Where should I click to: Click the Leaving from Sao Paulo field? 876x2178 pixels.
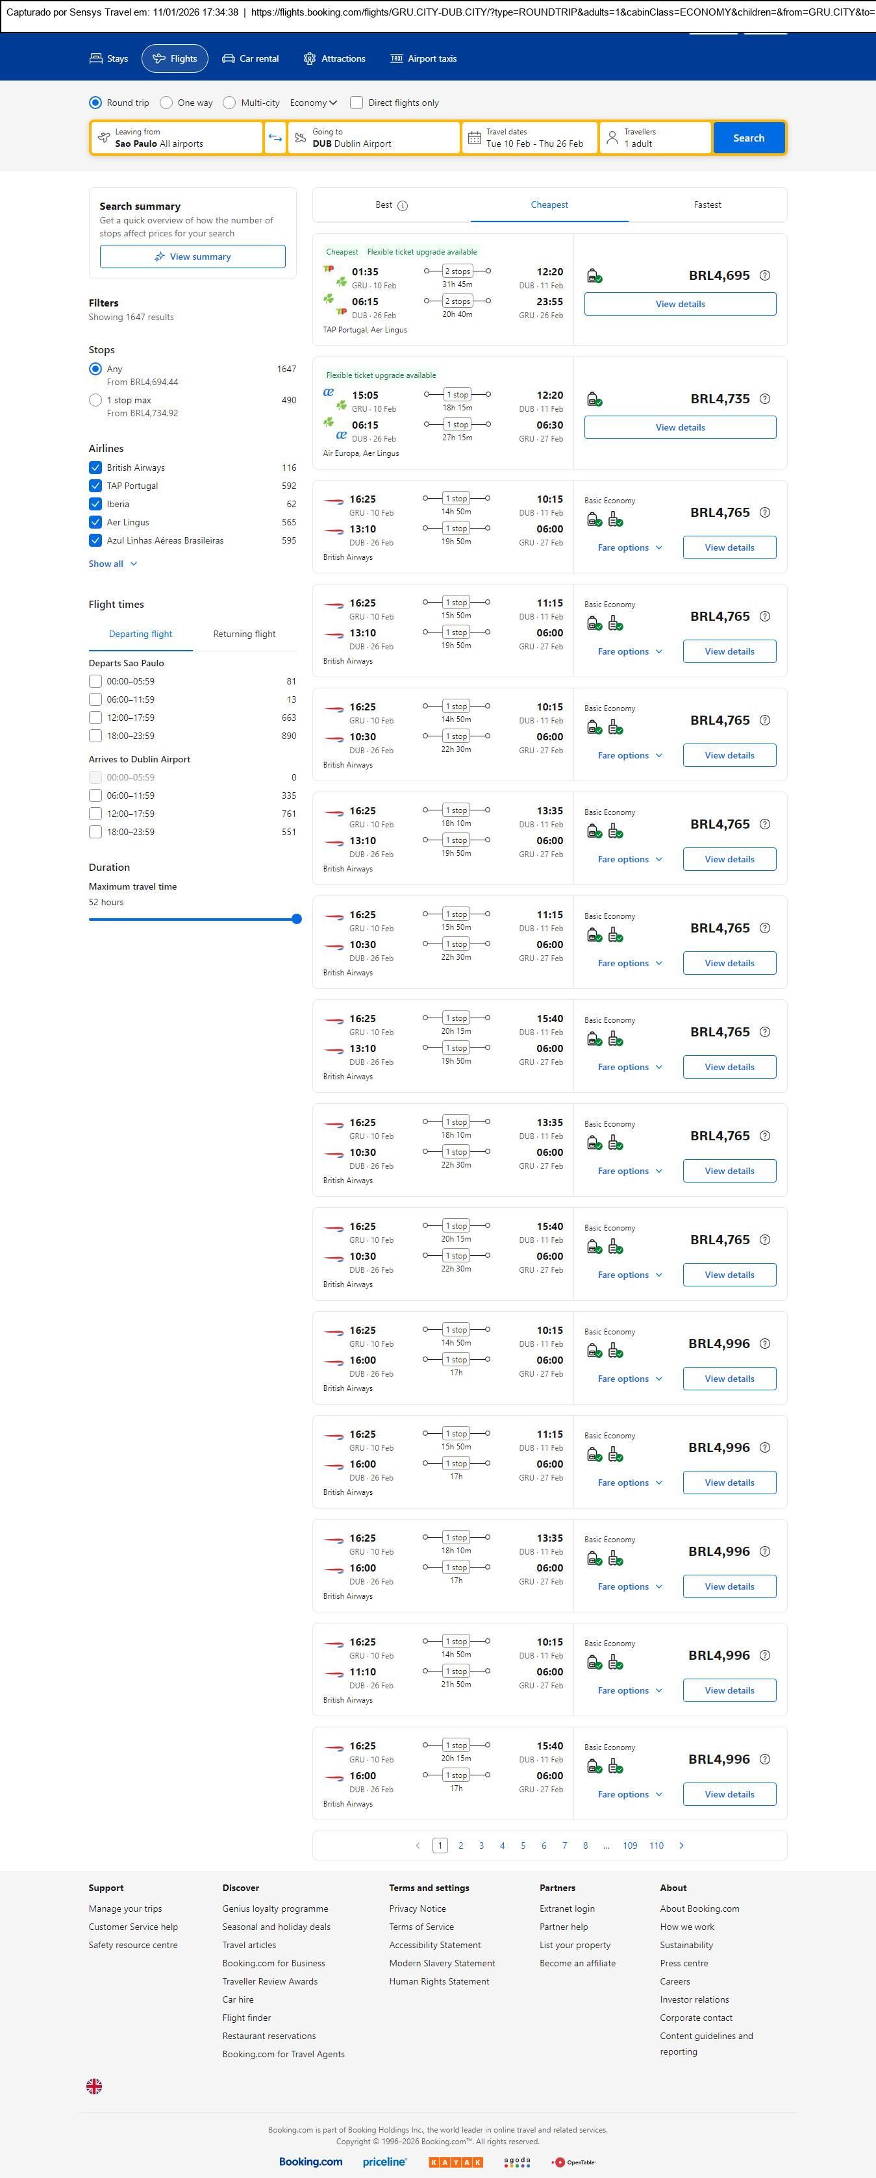click(x=176, y=138)
